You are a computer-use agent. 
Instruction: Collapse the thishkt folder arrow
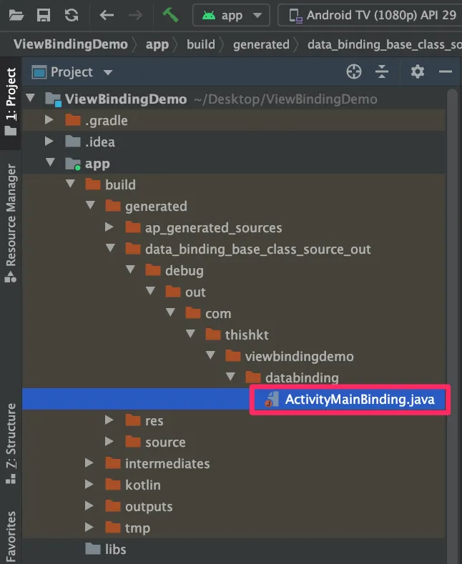coord(191,334)
